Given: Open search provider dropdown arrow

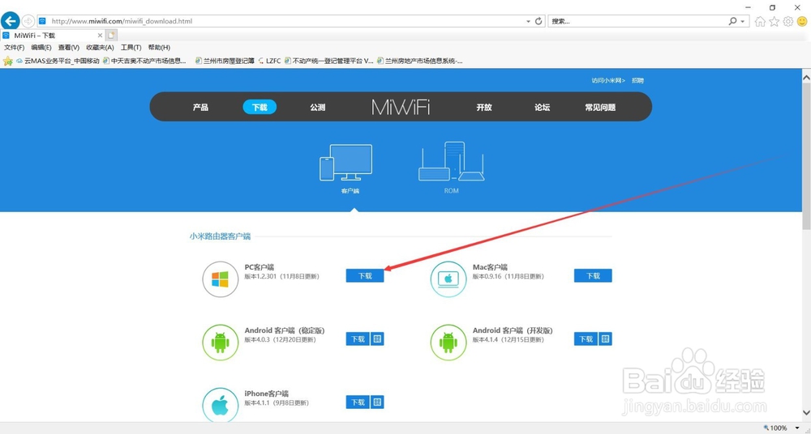Looking at the screenshot, I should (x=743, y=21).
